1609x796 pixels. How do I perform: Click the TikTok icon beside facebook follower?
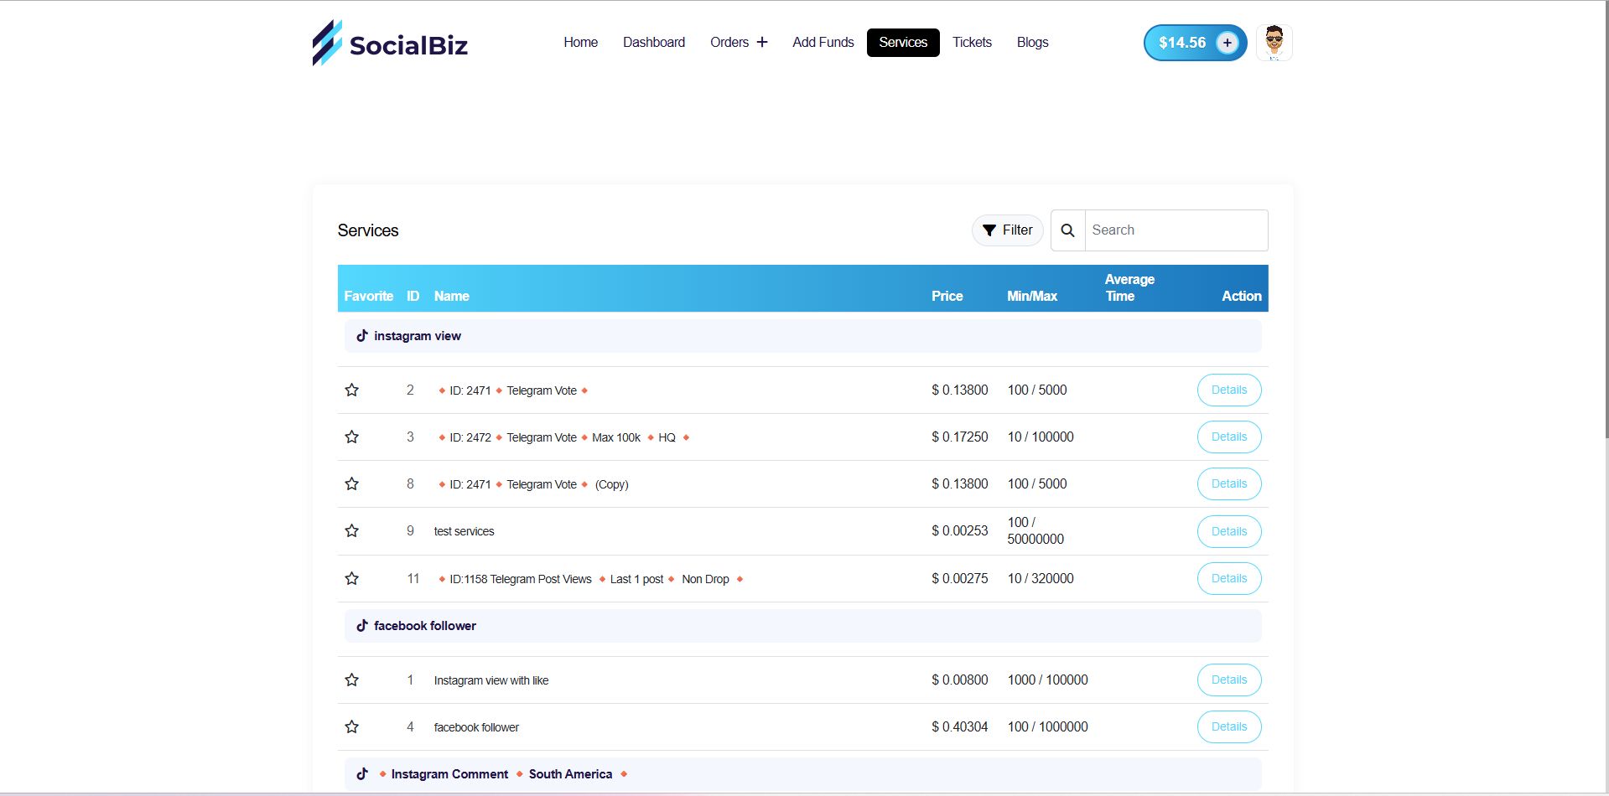pos(362,626)
